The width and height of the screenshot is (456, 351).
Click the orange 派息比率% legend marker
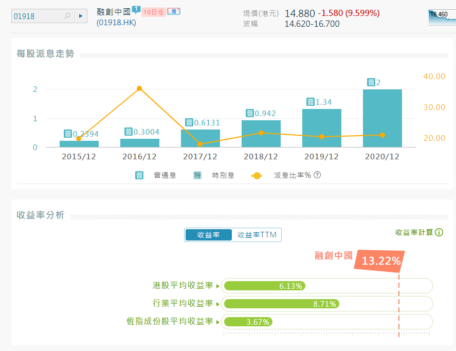click(x=257, y=176)
